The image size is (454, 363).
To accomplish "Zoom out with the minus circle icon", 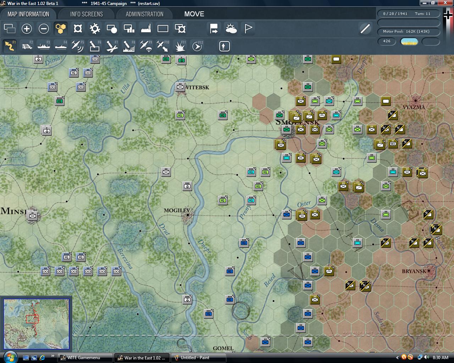I will (44, 29).
